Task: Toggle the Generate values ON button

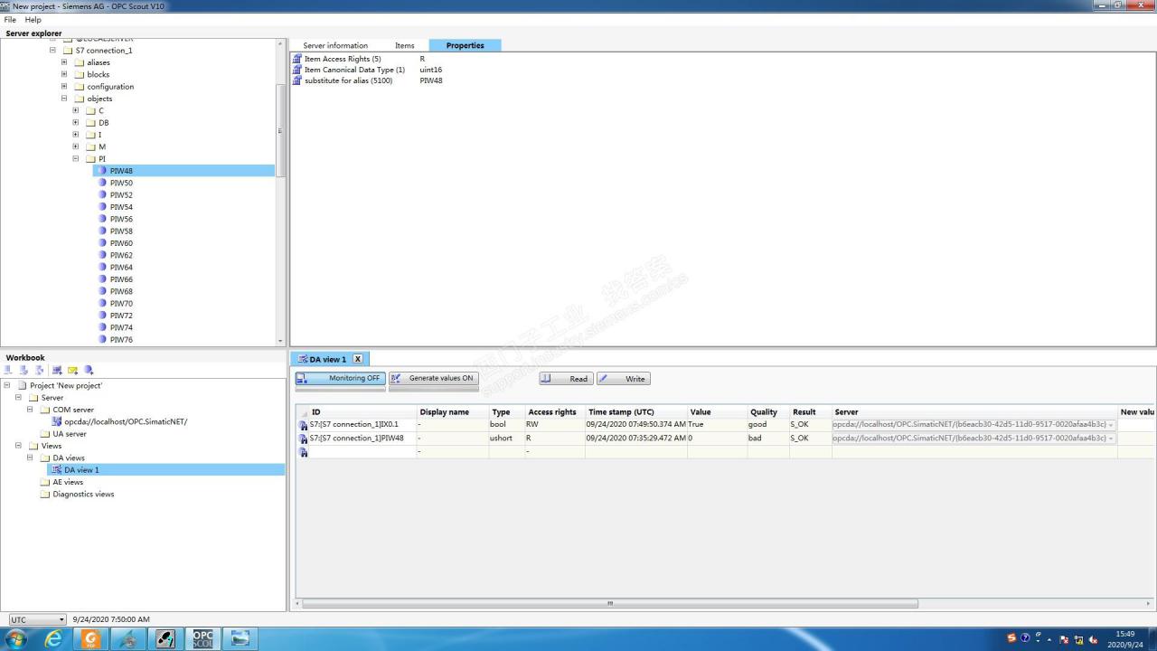Action: [434, 379]
